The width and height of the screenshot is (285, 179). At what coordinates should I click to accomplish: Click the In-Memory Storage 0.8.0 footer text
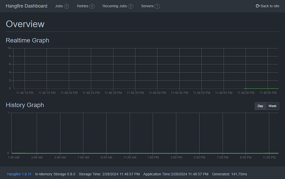coord(55,174)
